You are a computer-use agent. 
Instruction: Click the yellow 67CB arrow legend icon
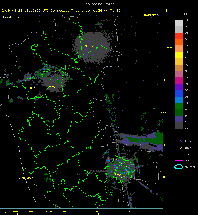[x=179, y=135]
